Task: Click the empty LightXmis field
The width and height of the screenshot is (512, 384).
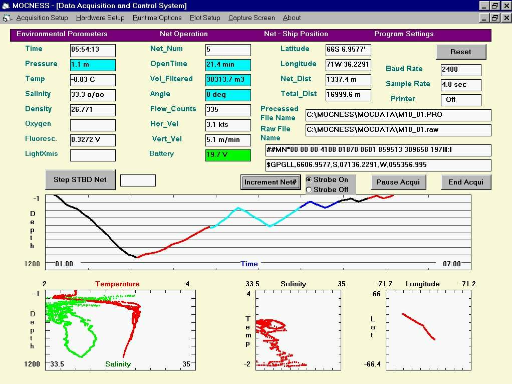Action: pyautogui.click(x=93, y=155)
